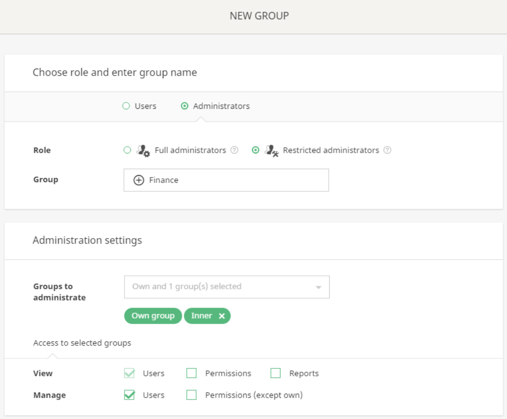The width and height of the screenshot is (507, 419).
Task: Choose Restricted administrators role option
Action: tap(255, 150)
